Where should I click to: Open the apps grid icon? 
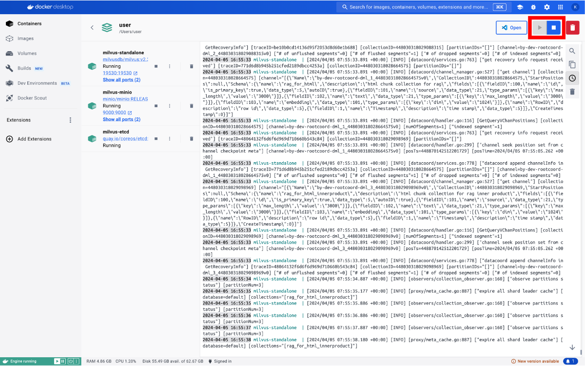(561, 7)
